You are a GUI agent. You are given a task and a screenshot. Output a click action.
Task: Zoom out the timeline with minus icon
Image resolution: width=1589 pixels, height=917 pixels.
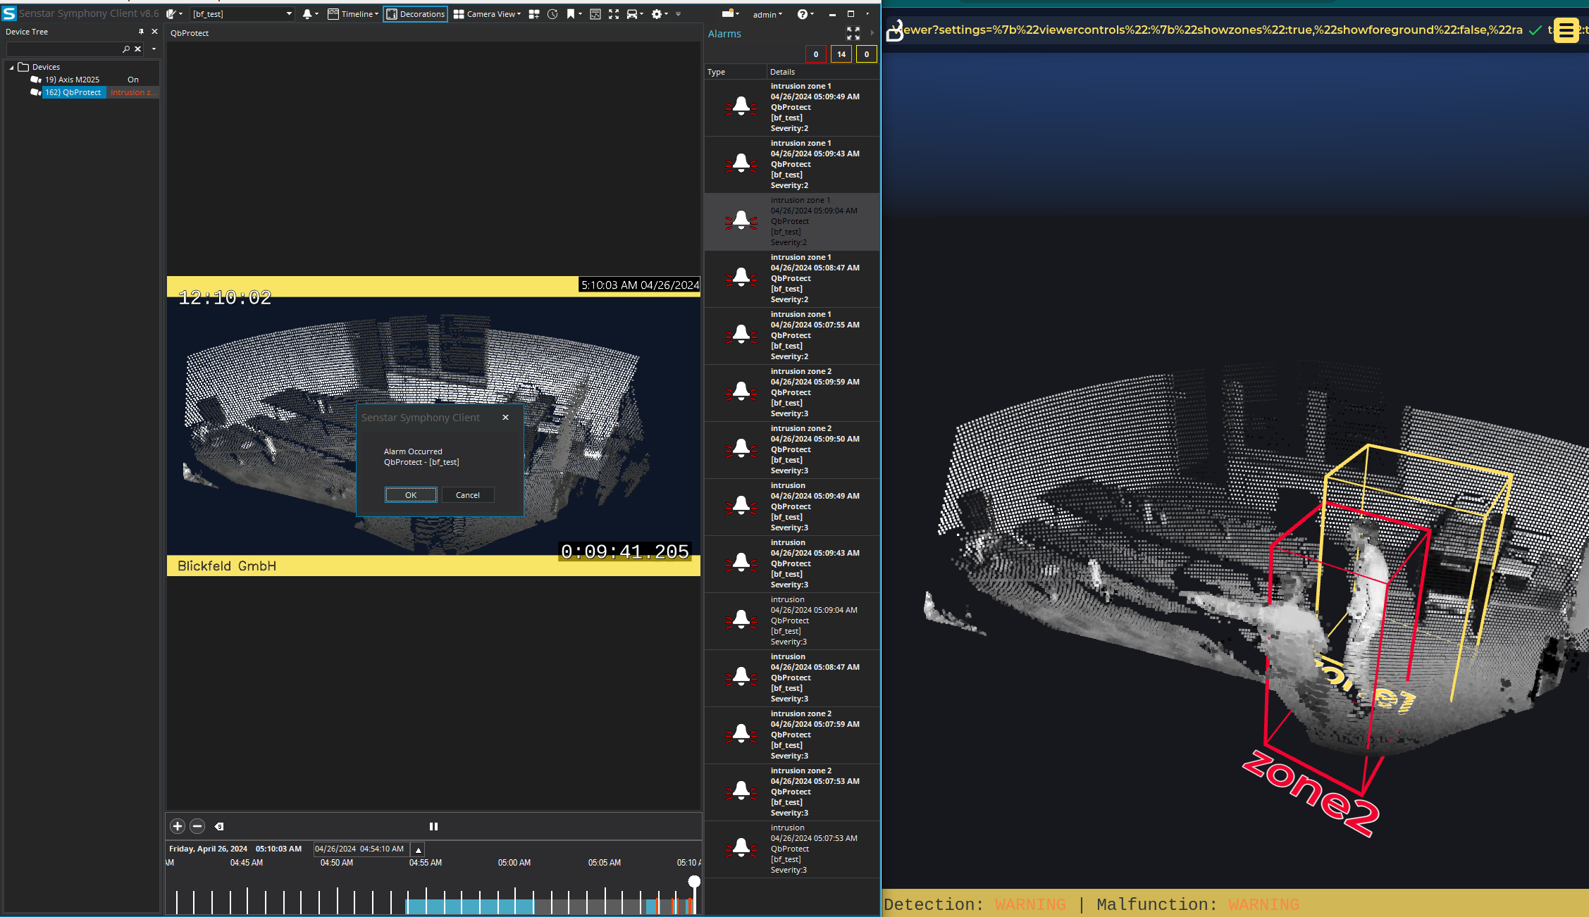click(198, 826)
